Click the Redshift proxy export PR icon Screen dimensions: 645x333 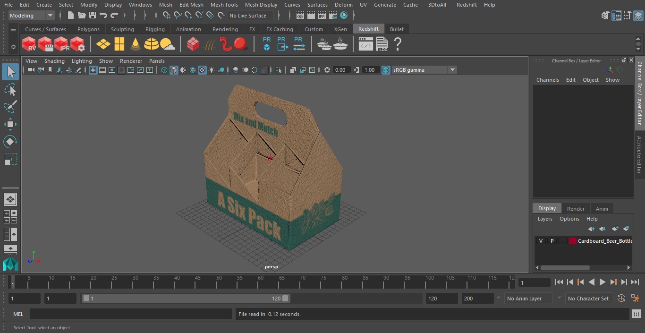(x=282, y=44)
